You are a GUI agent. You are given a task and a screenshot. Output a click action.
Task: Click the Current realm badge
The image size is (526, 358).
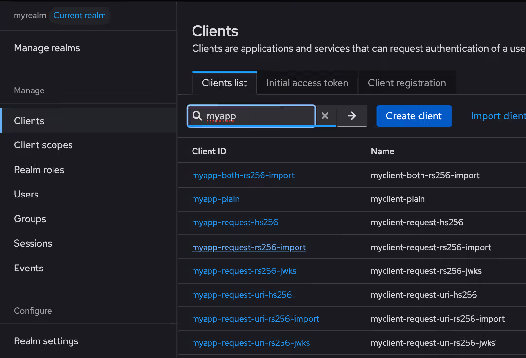[x=80, y=16]
